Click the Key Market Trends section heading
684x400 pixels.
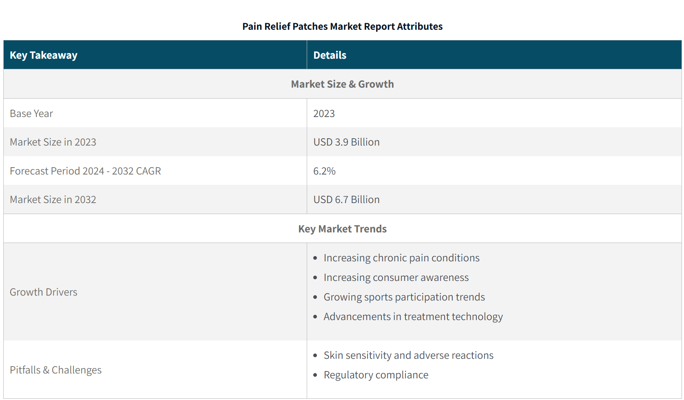point(342,229)
